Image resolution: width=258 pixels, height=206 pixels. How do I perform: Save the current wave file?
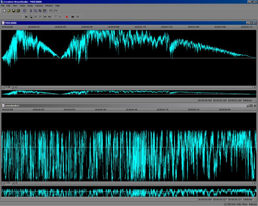point(14,11)
